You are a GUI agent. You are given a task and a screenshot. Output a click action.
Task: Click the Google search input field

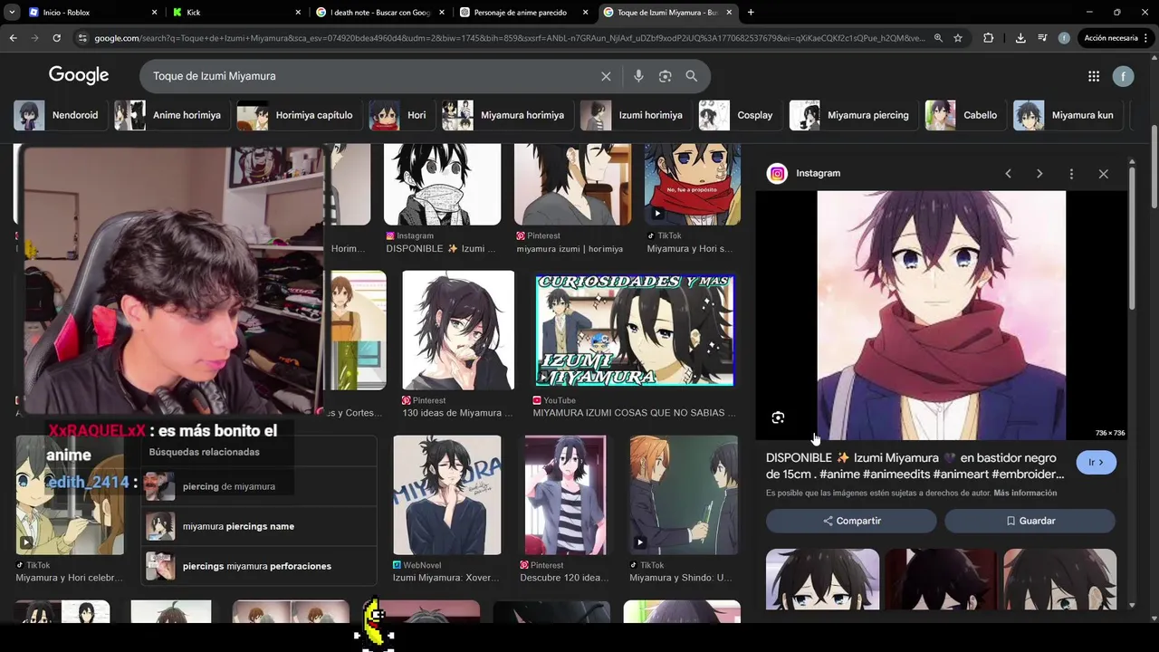(371, 76)
